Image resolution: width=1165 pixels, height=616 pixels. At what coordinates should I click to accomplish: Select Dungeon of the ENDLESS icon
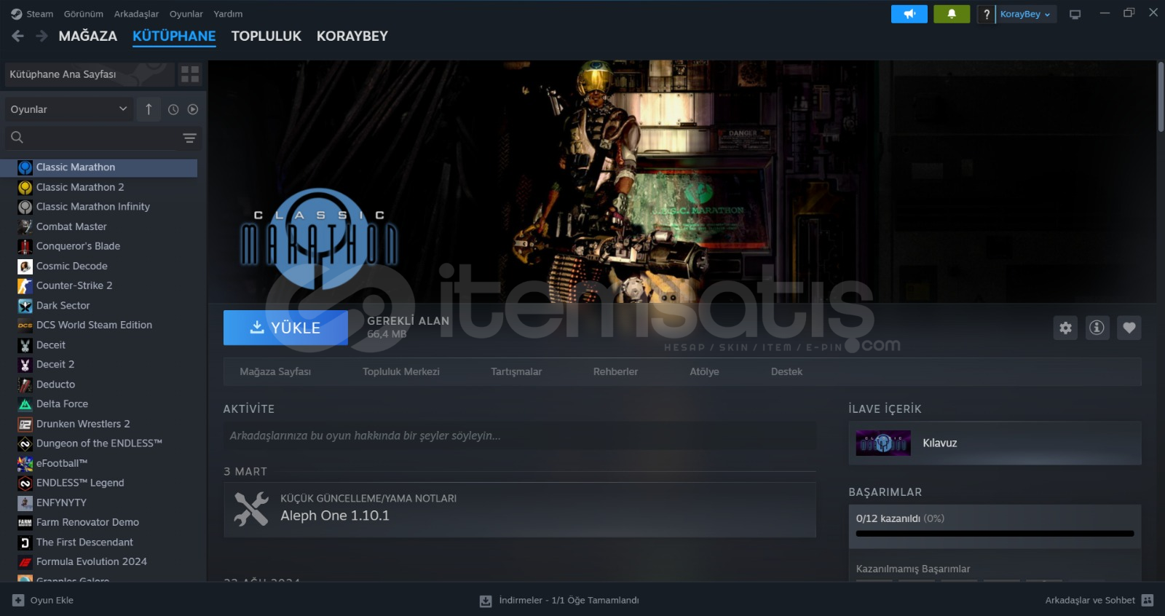pos(25,443)
